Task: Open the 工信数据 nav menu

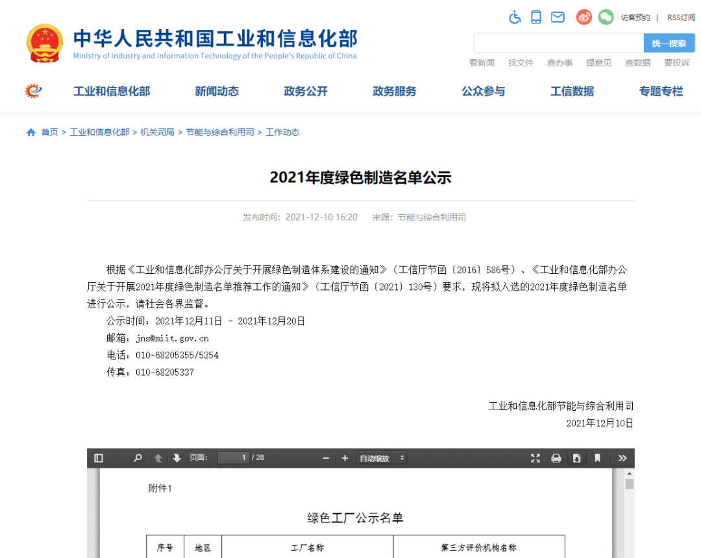Action: pos(572,91)
